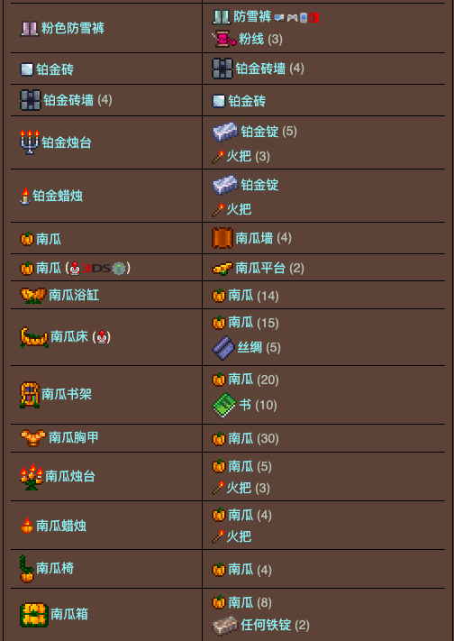Click the 南瓜烛台 candelabra icon
454x641 pixels.
(x=32, y=477)
